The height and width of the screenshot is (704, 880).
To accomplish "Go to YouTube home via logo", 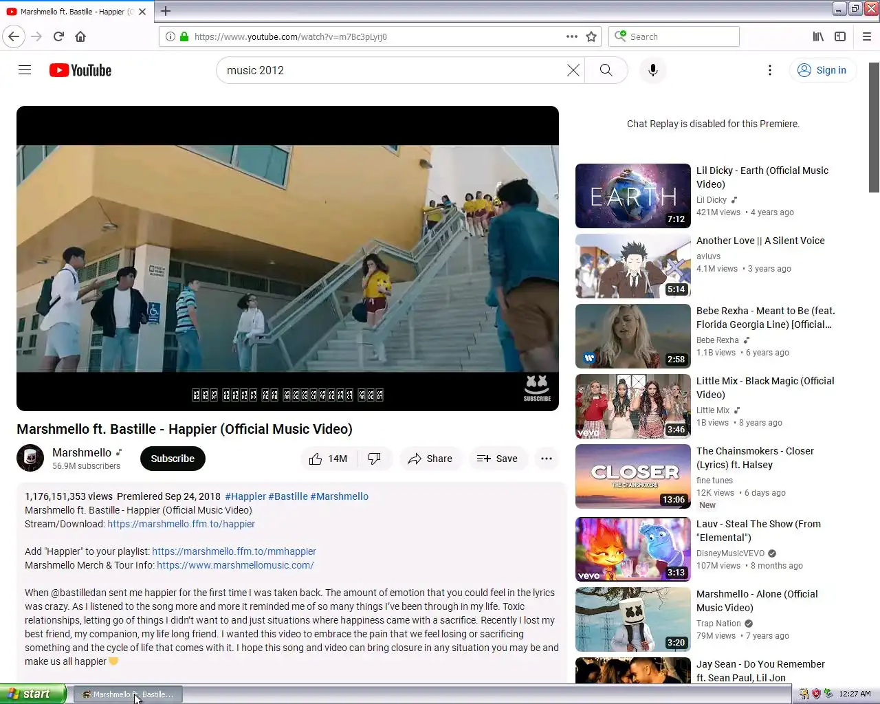I will pos(80,70).
